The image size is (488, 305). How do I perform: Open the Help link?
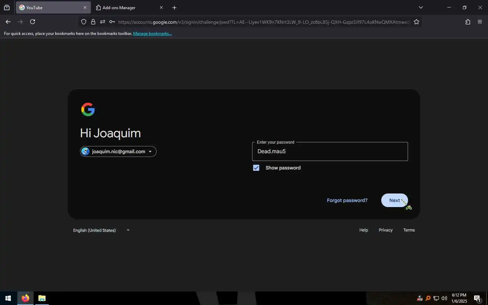[x=364, y=230]
